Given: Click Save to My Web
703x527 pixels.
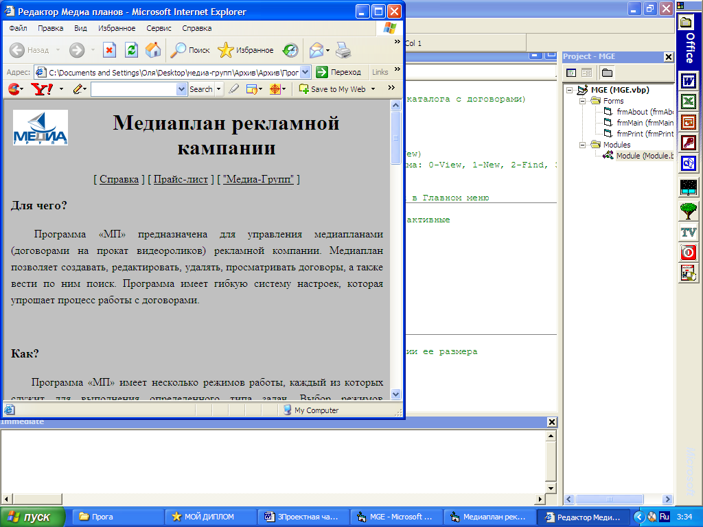Looking at the screenshot, I should point(333,89).
